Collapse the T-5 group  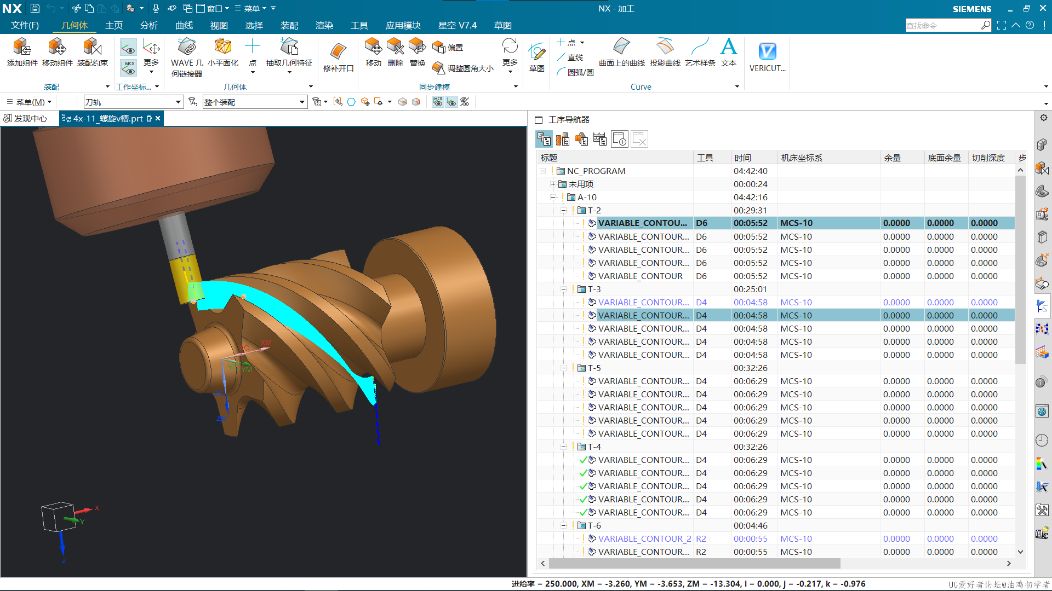click(x=563, y=368)
